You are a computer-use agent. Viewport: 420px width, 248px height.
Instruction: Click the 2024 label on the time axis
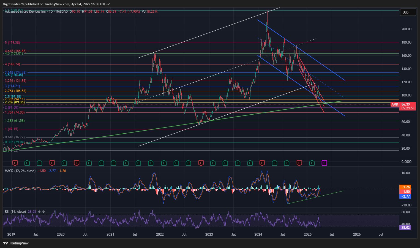(x=258, y=234)
